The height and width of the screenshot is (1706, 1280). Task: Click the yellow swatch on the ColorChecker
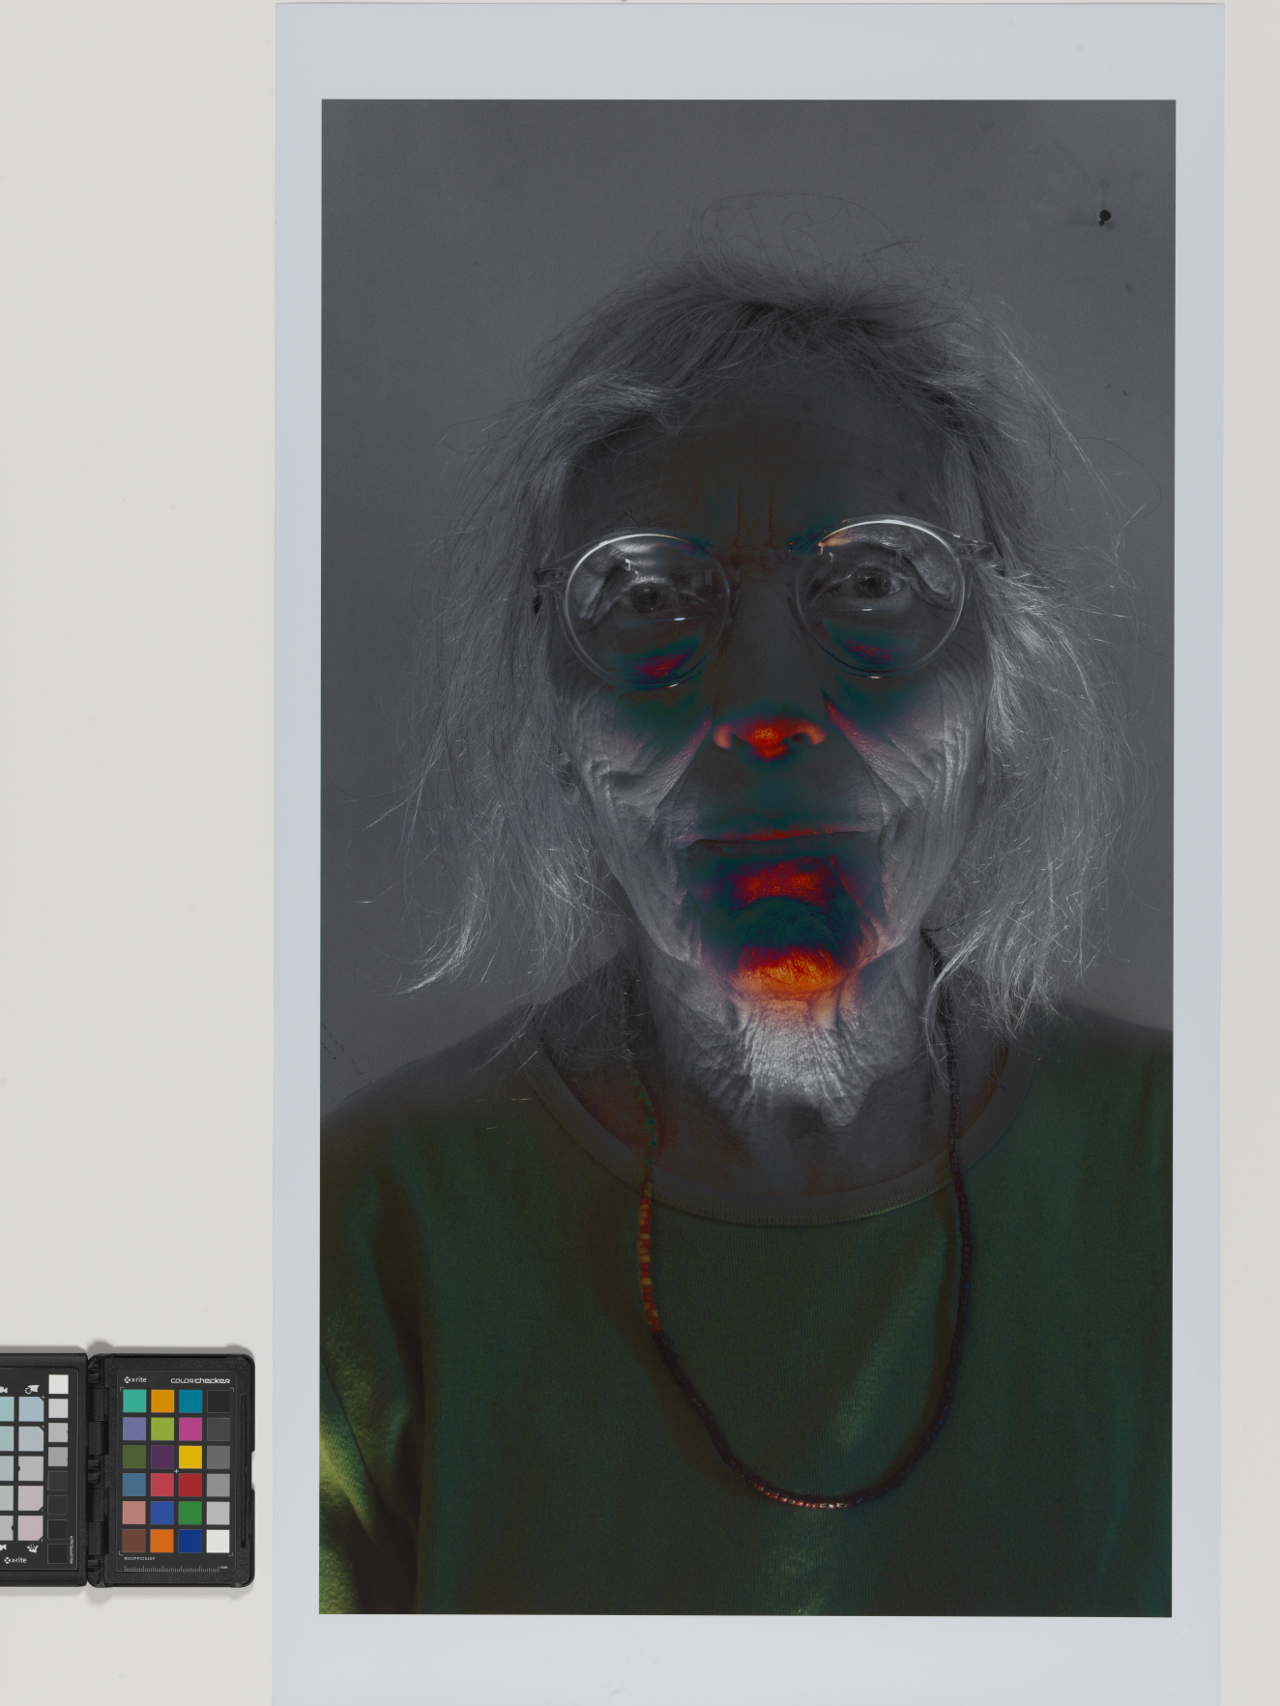tap(190, 1456)
